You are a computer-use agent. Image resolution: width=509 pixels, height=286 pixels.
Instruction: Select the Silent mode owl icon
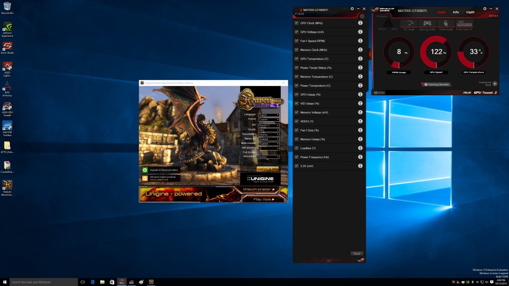click(446, 24)
